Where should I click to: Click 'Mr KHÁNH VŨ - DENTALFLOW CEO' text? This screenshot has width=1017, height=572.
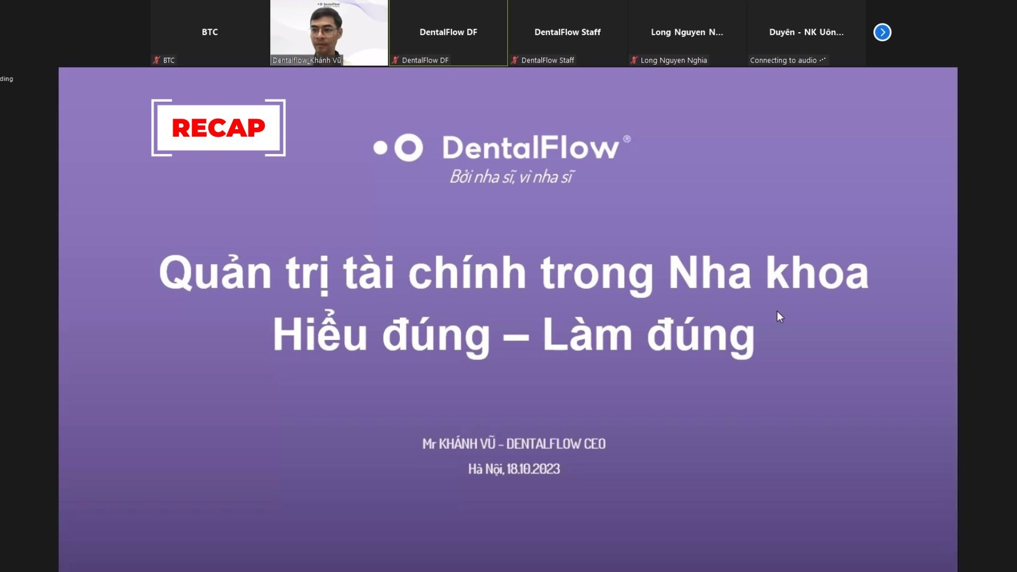coord(514,444)
